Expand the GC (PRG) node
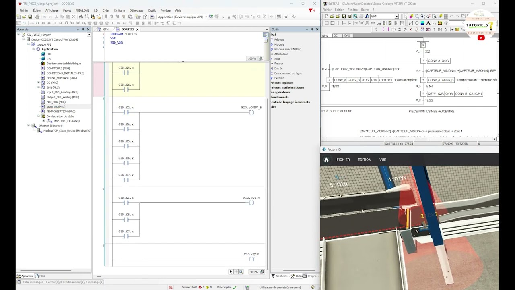The image size is (515, 290). click(x=39, y=83)
